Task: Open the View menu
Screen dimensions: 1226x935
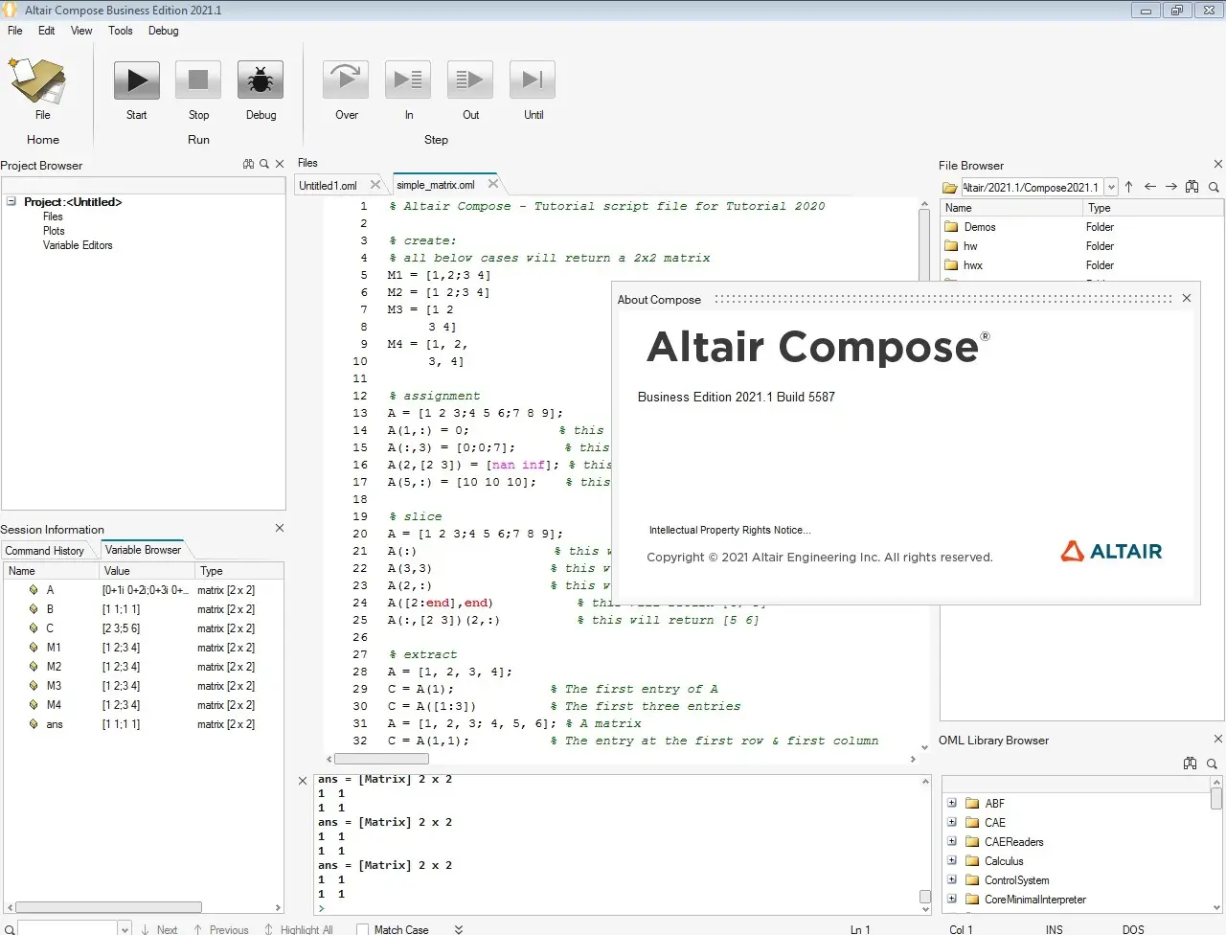Action: [x=81, y=31]
